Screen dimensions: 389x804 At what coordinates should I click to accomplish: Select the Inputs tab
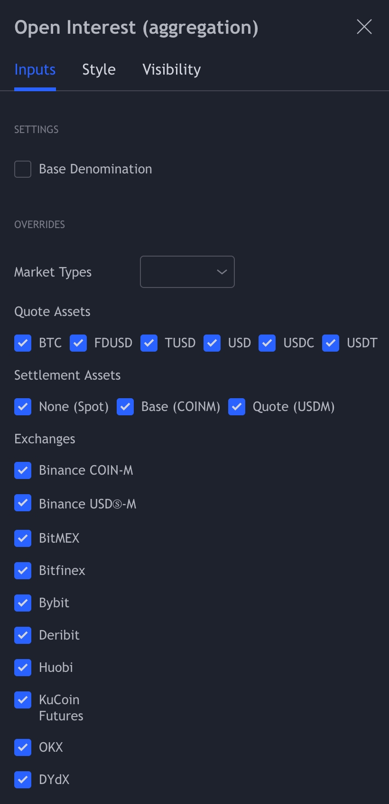35,70
